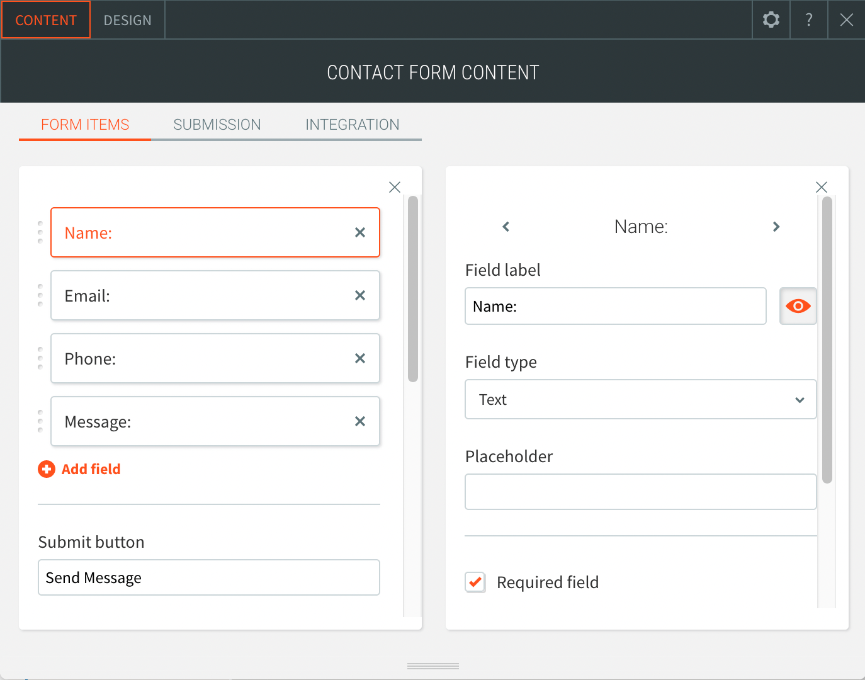The width and height of the screenshot is (865, 680).
Task: Open help via question mark icon
Action: [x=809, y=20]
